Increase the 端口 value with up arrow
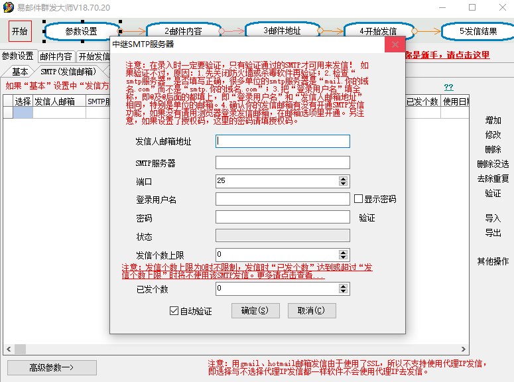514x382 pixels. coord(343,178)
